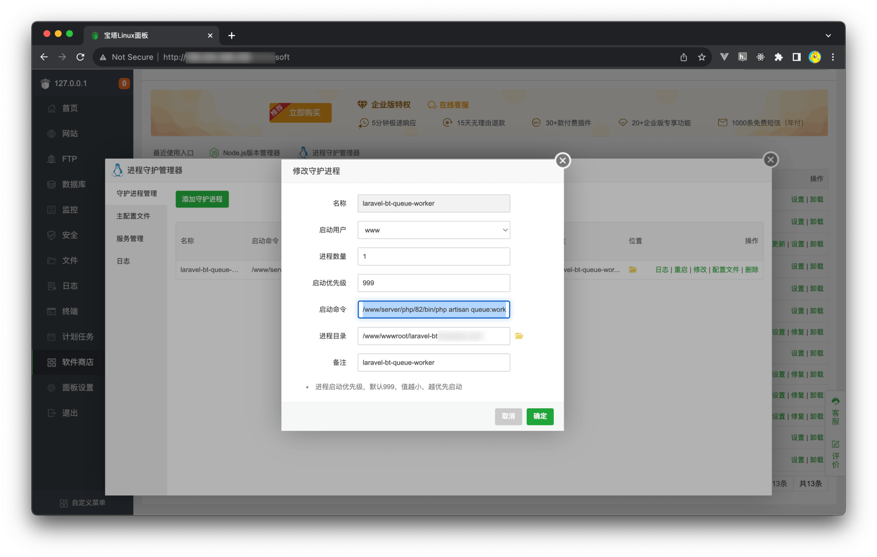Open folder icon in process row
Screen dimensions: 877x557
tap(633, 270)
